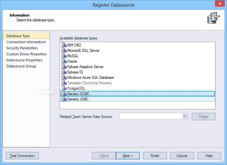
Task: Click the Sybase Adaptive Server icon
Action: (x=64, y=66)
